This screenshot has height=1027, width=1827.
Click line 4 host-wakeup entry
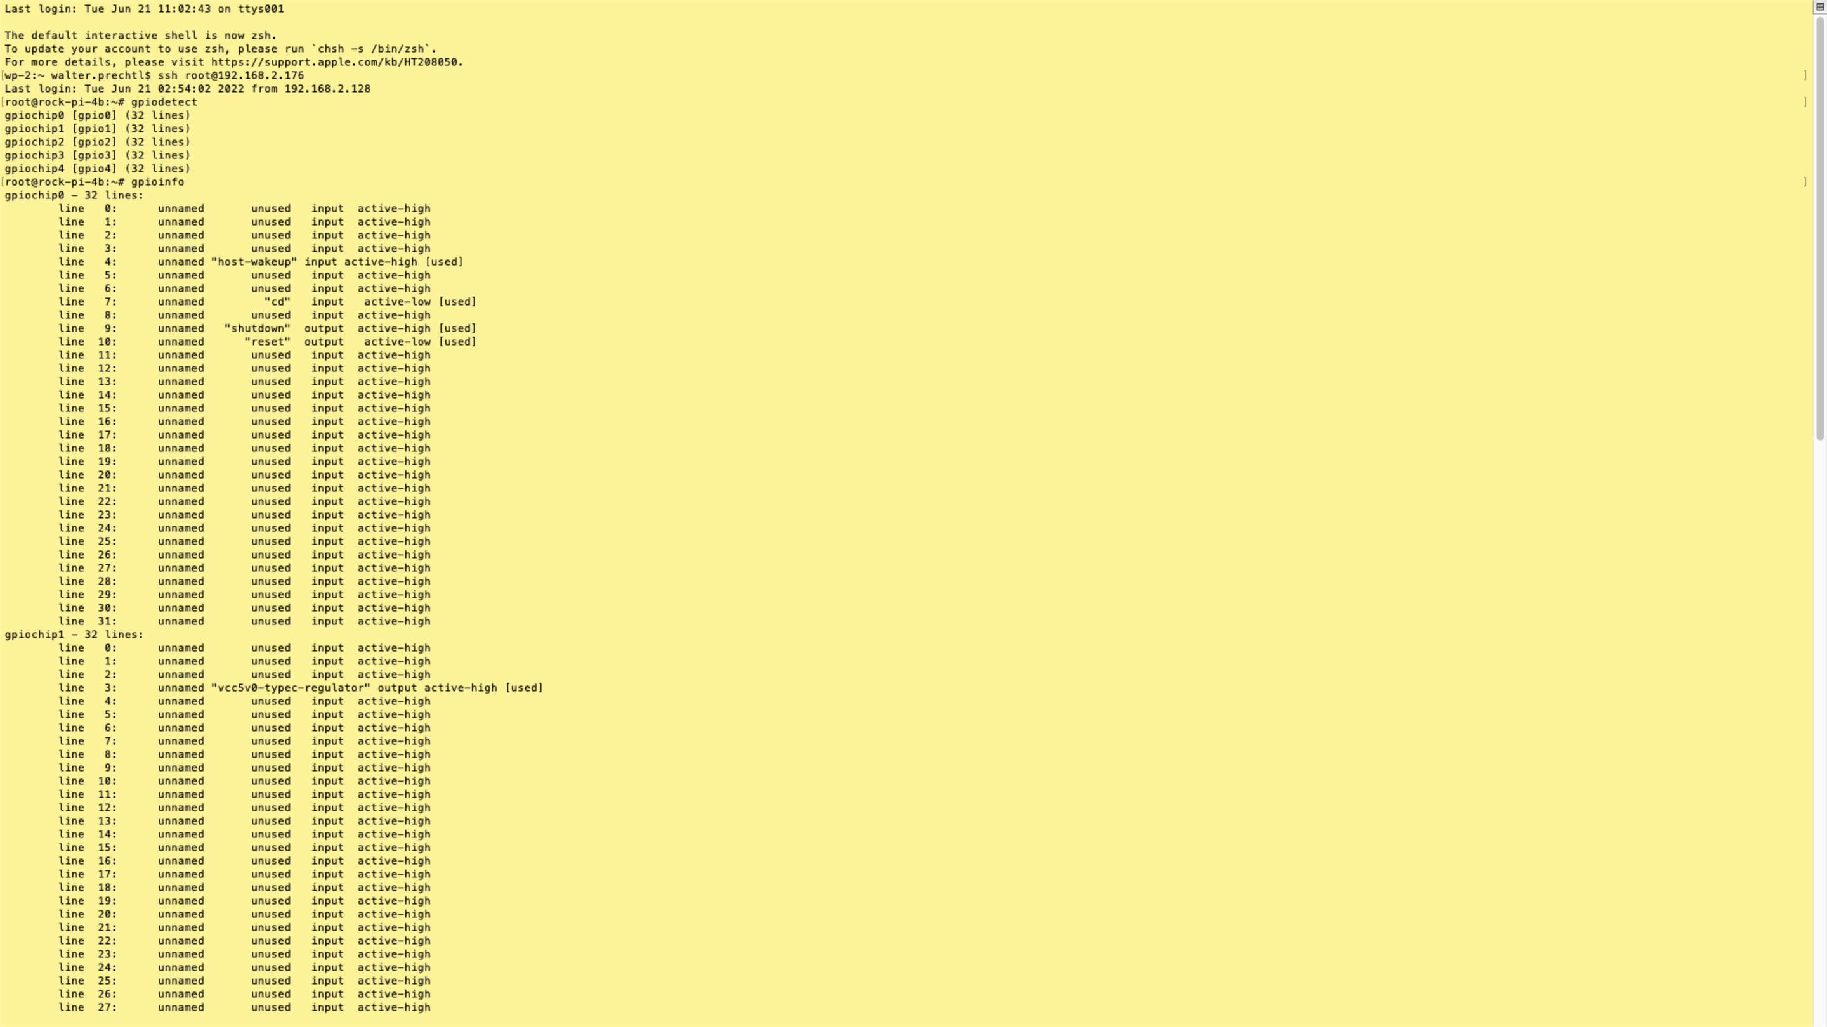pos(251,262)
